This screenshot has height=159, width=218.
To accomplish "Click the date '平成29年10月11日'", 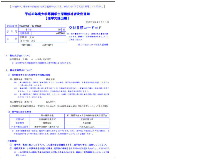I will click(97, 22).
